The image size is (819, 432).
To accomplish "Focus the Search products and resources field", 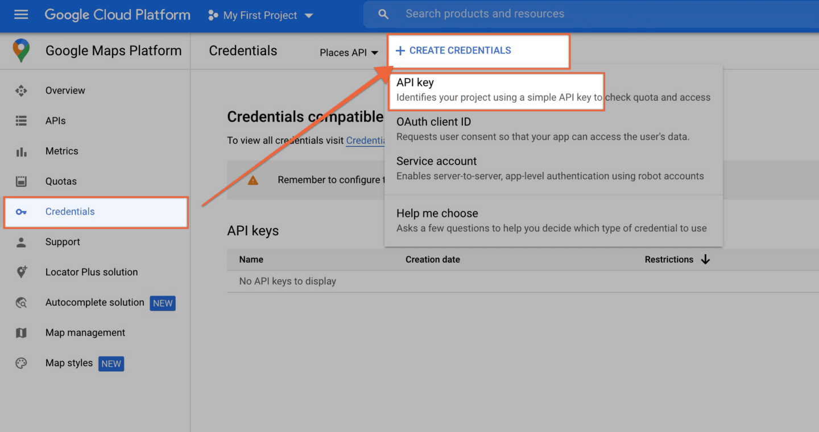I will point(591,14).
